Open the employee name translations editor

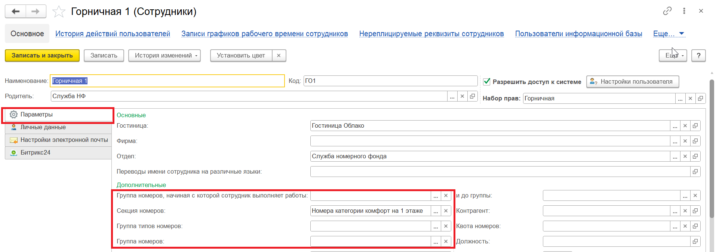pyautogui.click(x=695, y=172)
